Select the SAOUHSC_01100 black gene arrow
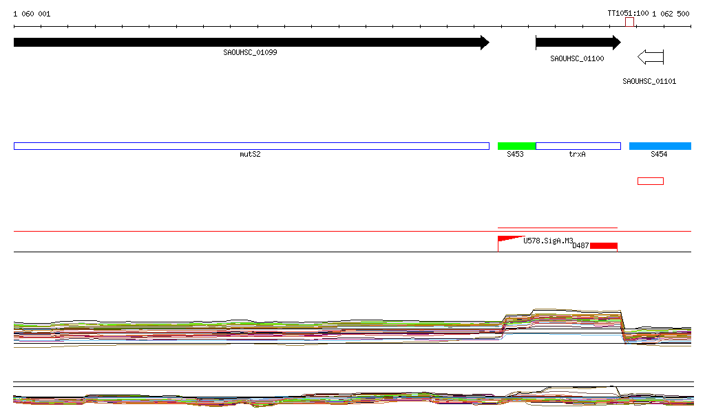Viewport: 705px width, 420px height. 578,43
